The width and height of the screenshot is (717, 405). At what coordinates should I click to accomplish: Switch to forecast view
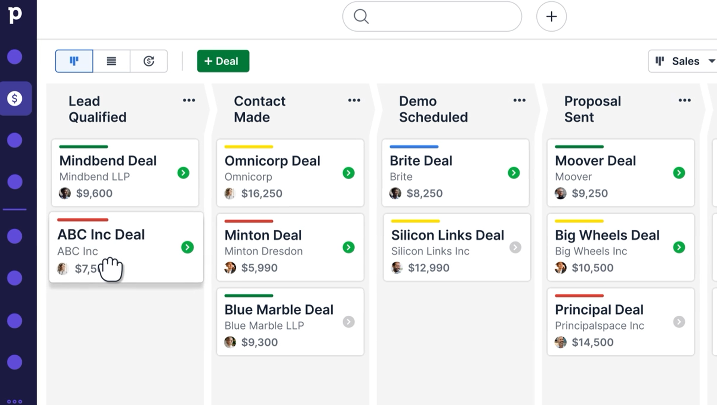pyautogui.click(x=149, y=61)
